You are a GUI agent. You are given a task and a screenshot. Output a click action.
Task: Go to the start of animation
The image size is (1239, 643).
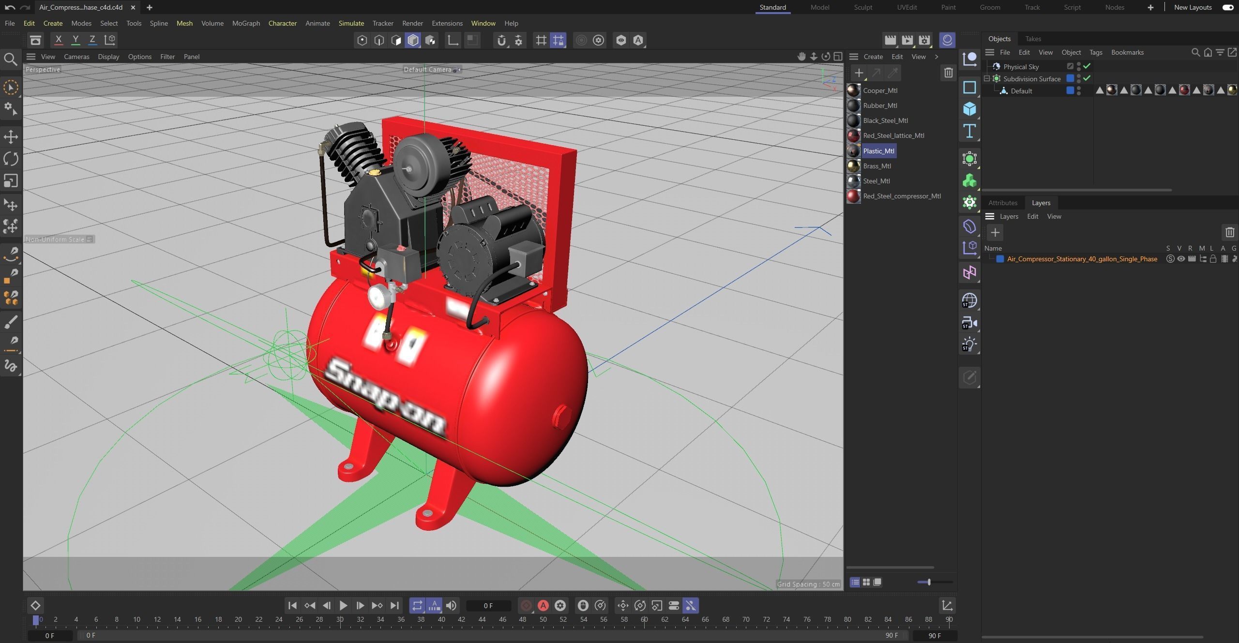click(x=292, y=606)
